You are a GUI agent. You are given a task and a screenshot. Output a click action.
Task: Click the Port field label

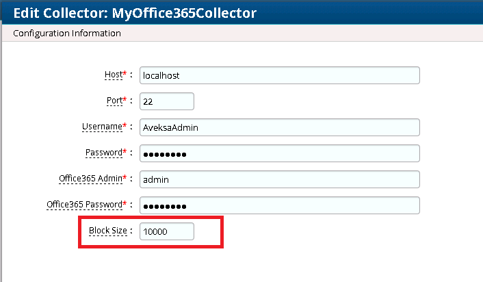coord(115,100)
